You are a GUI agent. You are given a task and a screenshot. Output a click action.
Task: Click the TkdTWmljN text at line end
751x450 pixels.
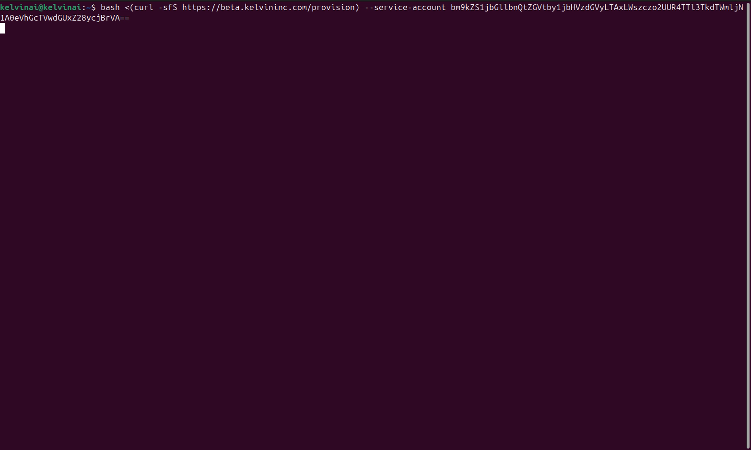pos(722,7)
